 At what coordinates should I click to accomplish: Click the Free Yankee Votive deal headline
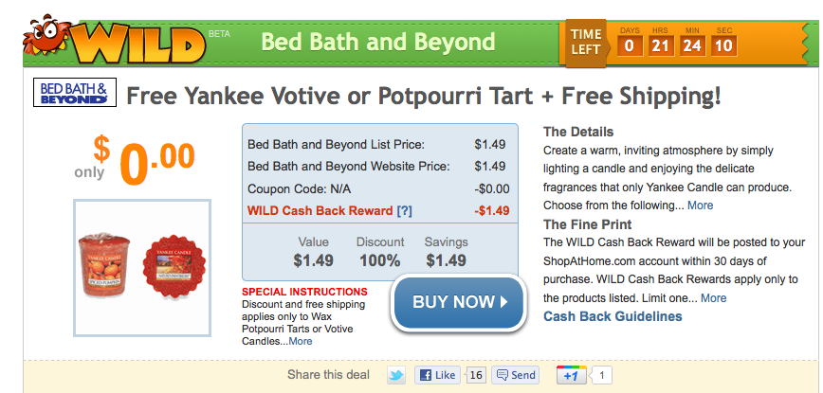[x=423, y=96]
